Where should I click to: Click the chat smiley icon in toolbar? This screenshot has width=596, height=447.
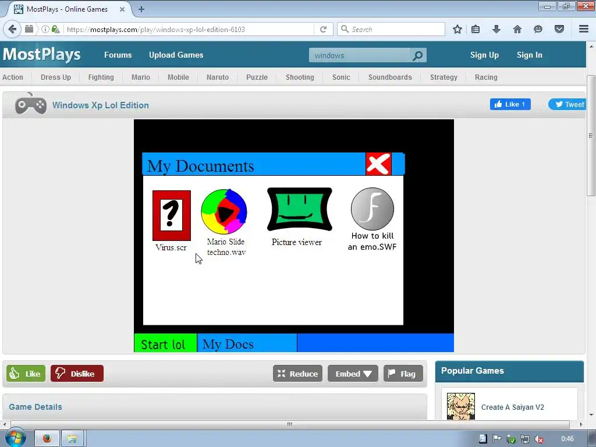pyautogui.click(x=538, y=29)
